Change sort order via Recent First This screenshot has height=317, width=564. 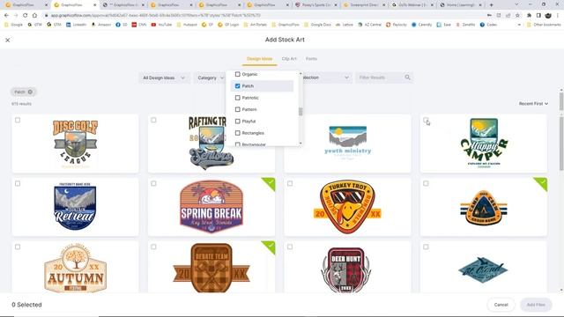click(533, 104)
